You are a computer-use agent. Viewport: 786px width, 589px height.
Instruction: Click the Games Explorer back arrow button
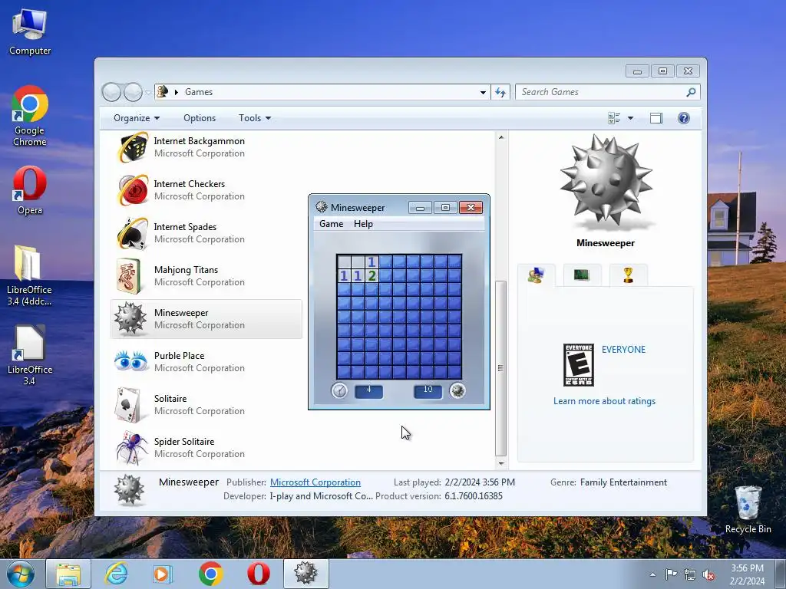tap(111, 92)
